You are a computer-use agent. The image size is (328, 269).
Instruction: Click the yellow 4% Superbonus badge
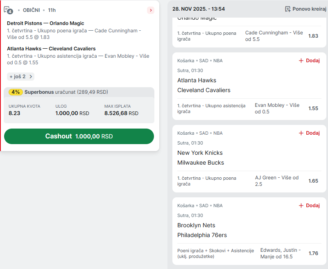click(x=16, y=92)
